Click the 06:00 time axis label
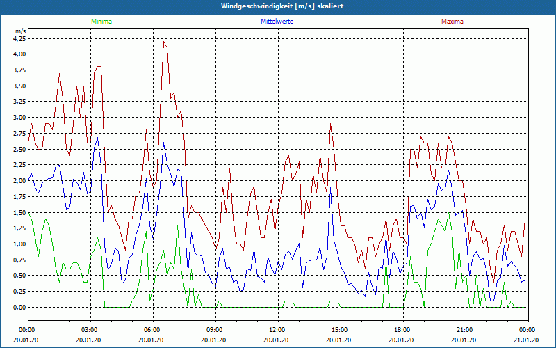Viewport: 556px width, 348px height. click(x=153, y=330)
